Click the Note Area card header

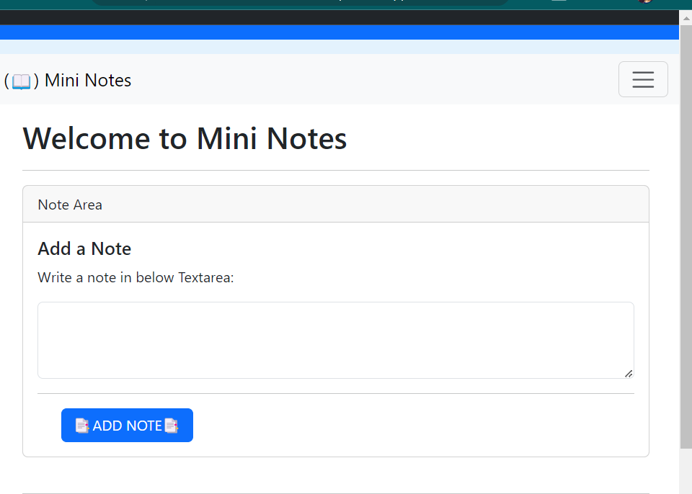click(70, 205)
